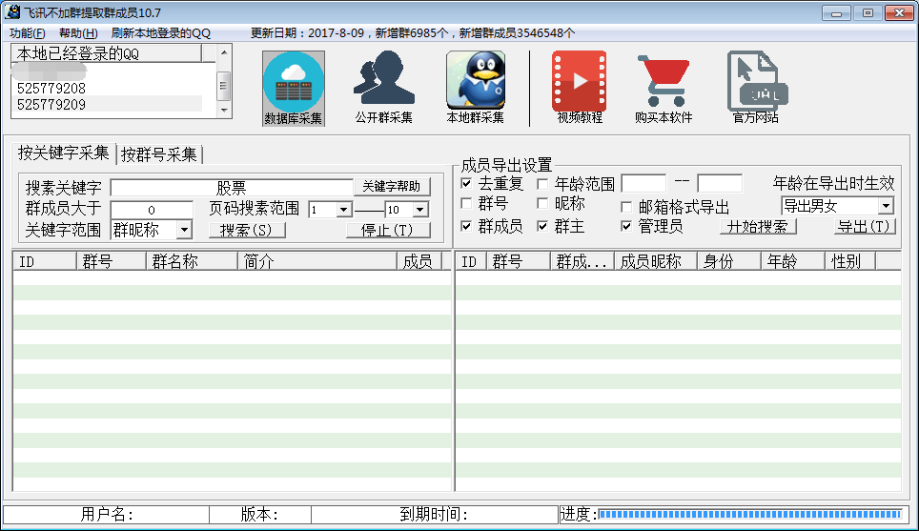Switch to the 按群号采集 tab
This screenshot has width=919, height=531.
159,154
